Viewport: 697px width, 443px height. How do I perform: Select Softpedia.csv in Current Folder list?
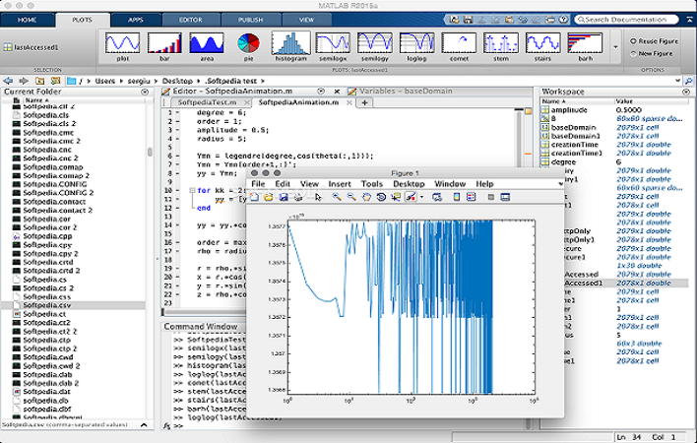[46, 305]
